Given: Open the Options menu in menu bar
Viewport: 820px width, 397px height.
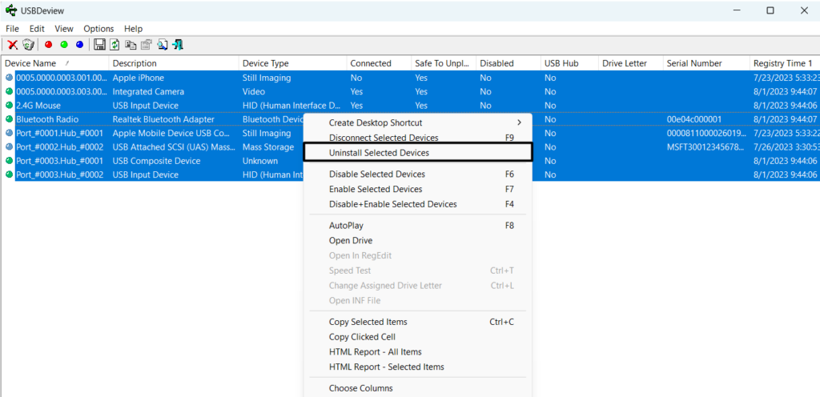Looking at the screenshot, I should (x=98, y=29).
